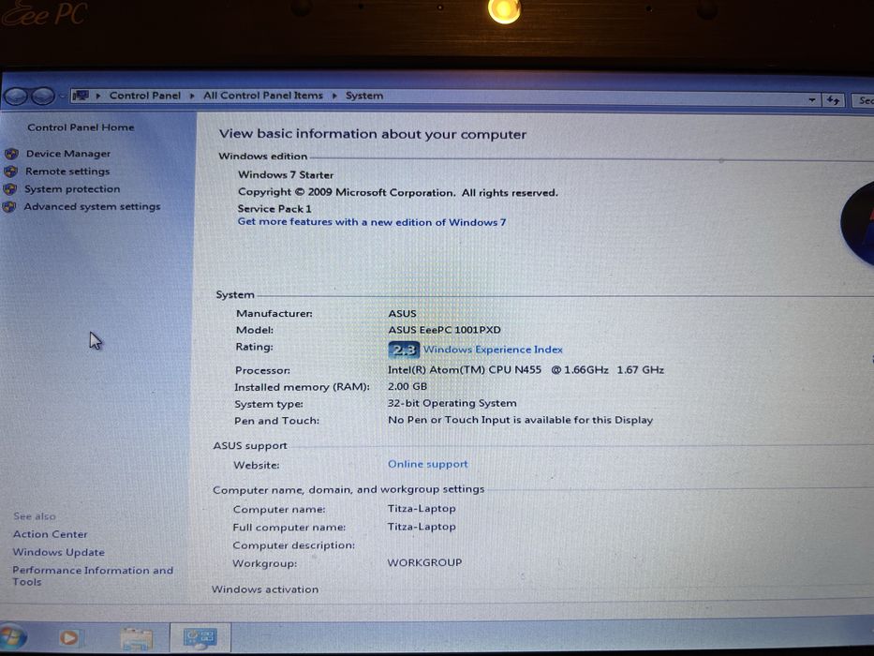Select System breadcrumb in address bar
Screen dimensions: 874x656
tap(364, 96)
